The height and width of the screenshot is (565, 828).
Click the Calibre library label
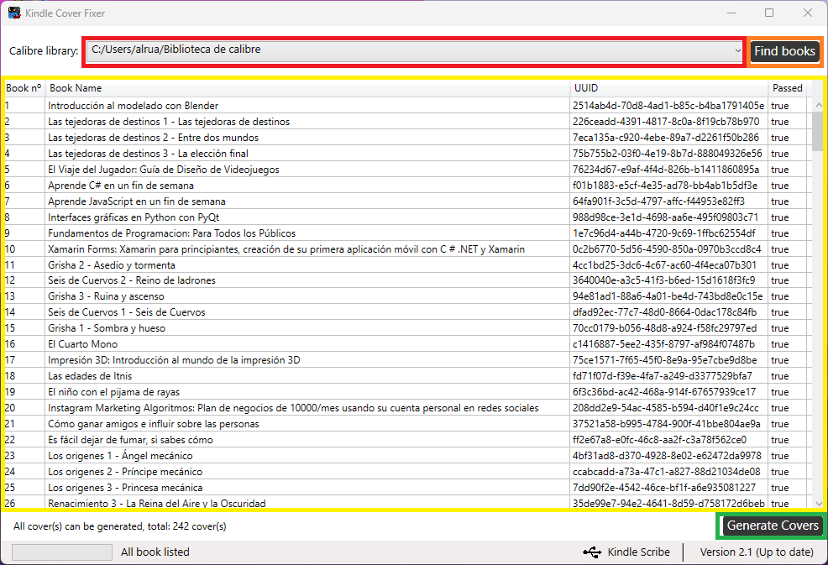44,51
